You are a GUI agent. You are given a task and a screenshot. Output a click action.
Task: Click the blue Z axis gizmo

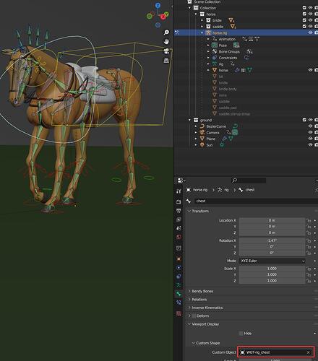[158, 5]
